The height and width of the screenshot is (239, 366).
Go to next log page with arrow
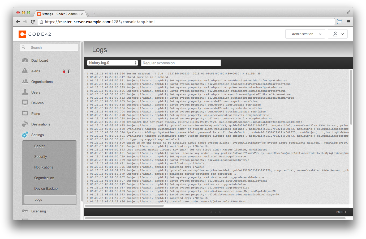[x=220, y=212]
